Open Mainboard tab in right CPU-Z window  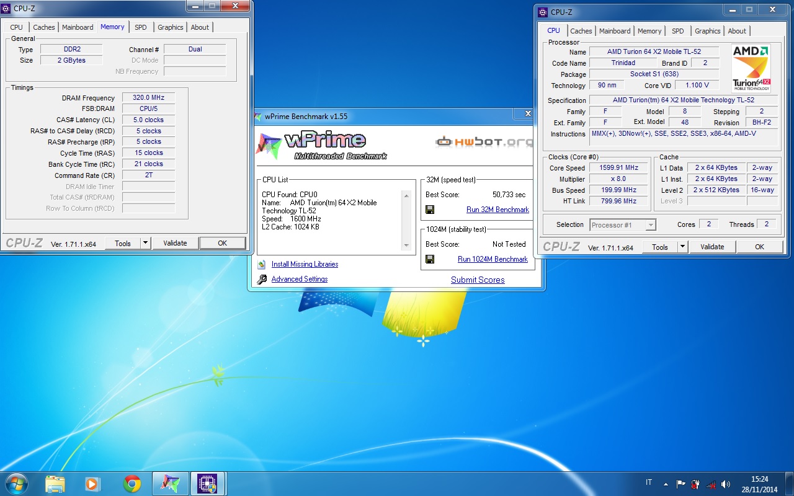(x=615, y=31)
